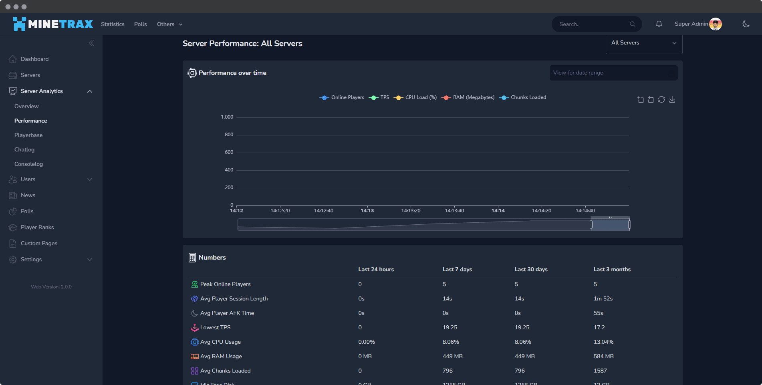Toggle dark mode with the moon icon

[746, 24]
